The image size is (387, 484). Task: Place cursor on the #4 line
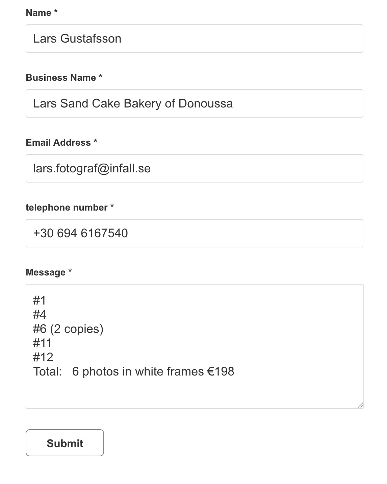click(x=40, y=315)
